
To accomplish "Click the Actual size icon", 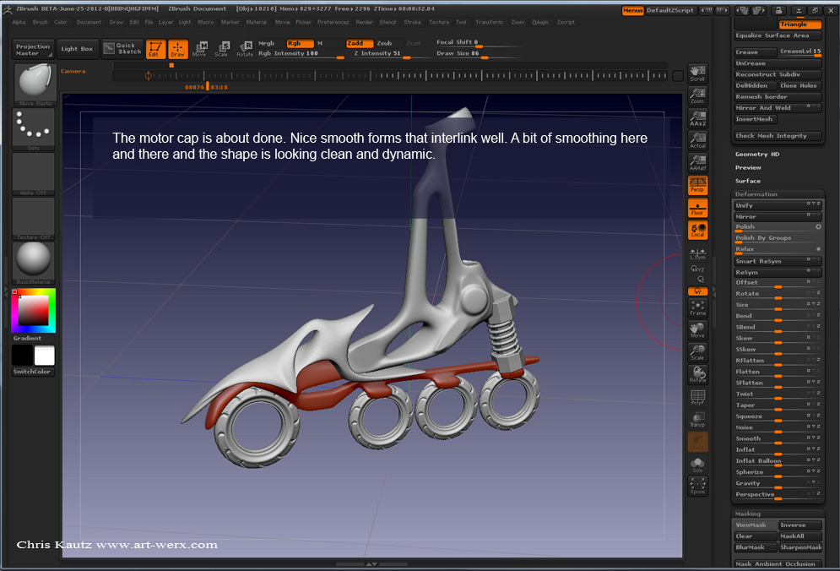I will pyautogui.click(x=697, y=140).
